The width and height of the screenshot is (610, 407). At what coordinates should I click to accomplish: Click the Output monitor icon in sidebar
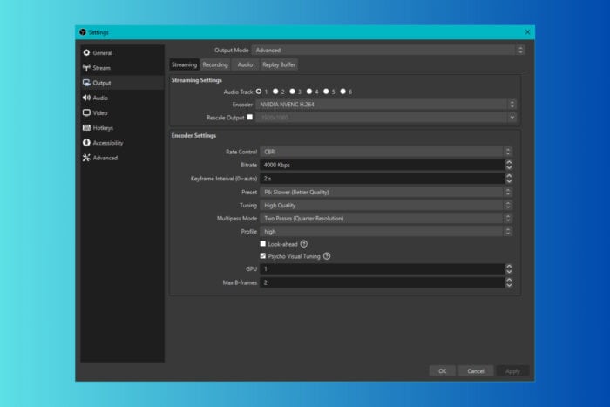point(86,83)
